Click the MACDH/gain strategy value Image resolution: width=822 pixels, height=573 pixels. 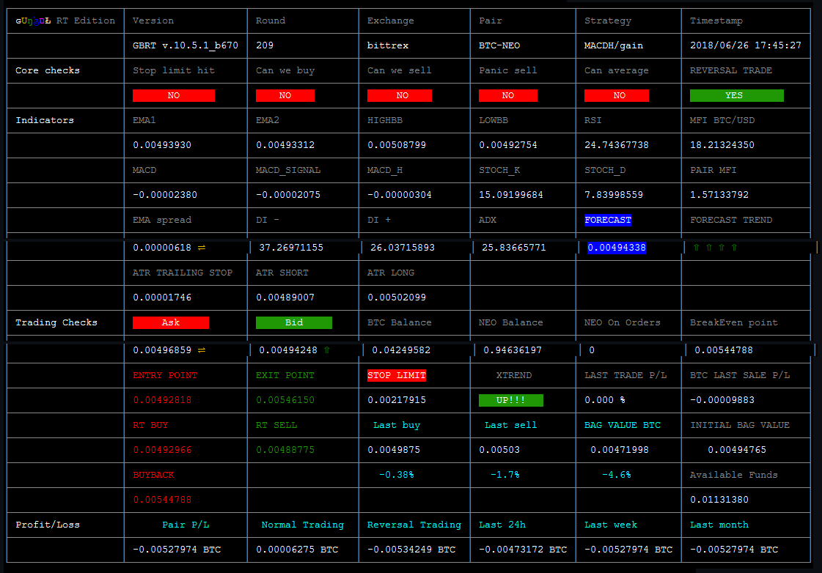(x=614, y=45)
